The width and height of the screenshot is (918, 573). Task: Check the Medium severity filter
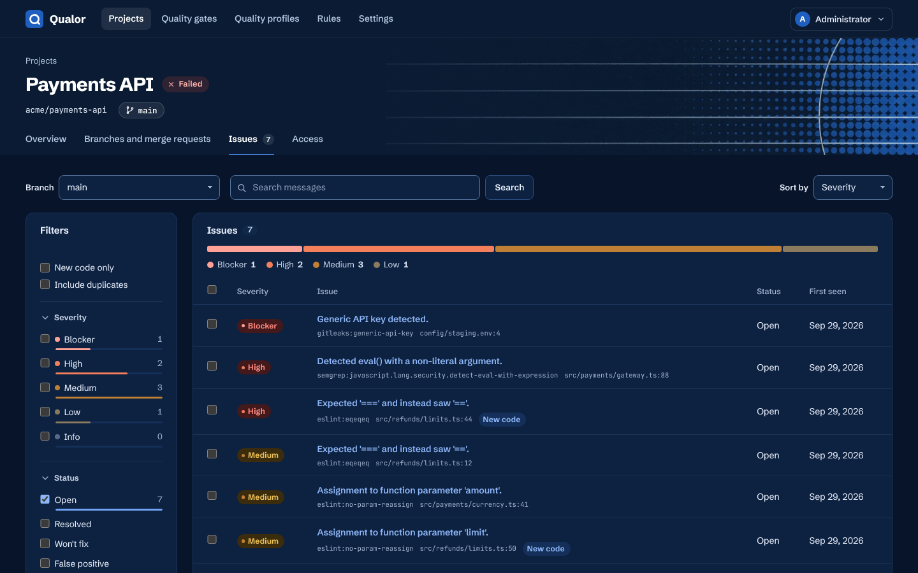pos(45,388)
